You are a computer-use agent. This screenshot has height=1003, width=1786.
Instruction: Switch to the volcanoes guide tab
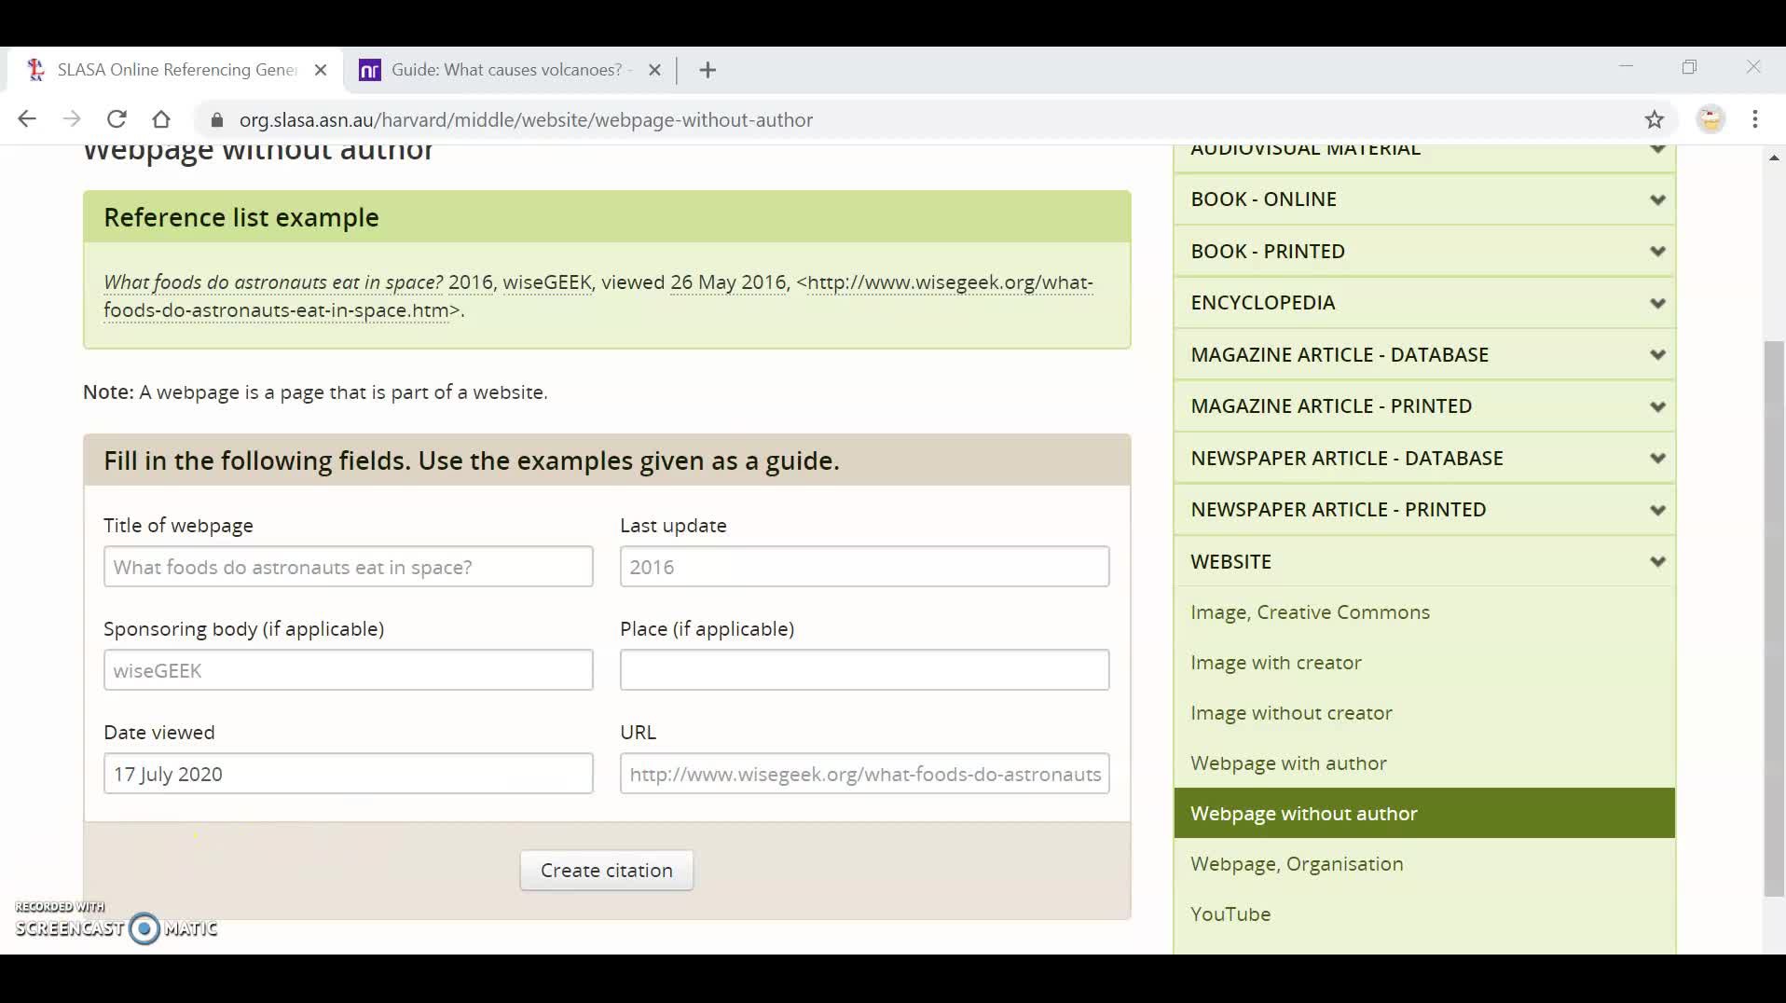point(503,69)
